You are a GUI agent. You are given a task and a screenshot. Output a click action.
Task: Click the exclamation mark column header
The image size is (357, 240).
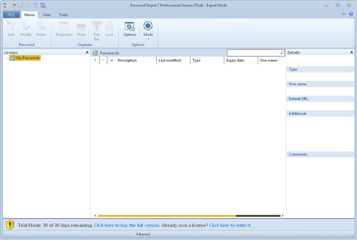[95, 60]
